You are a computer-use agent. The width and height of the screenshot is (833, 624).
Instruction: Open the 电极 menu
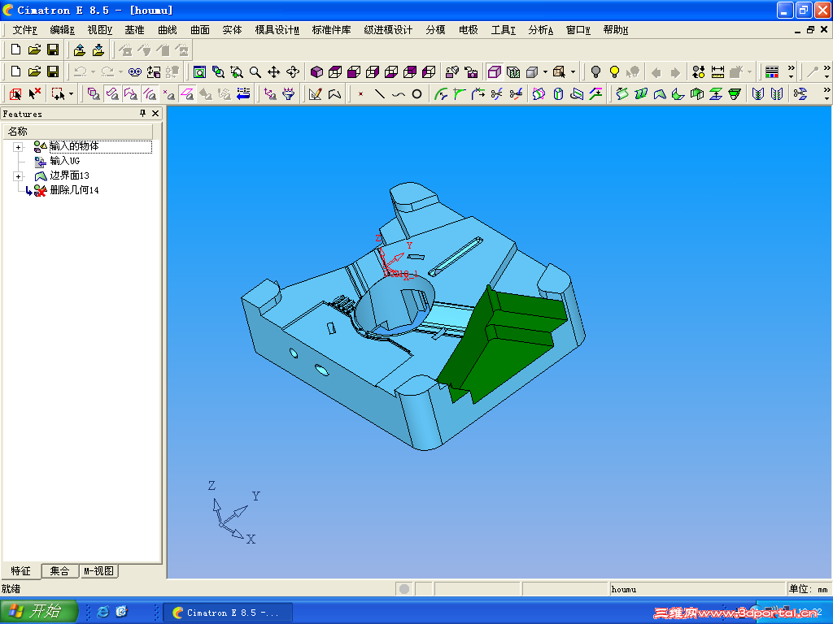(468, 30)
